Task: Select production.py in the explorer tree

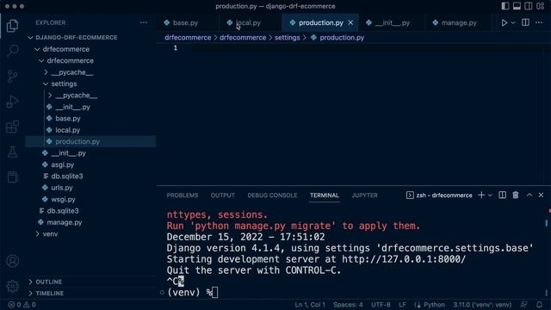Action: coord(90,141)
